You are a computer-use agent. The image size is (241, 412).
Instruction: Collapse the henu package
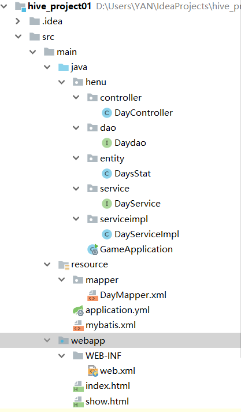coord(62,82)
